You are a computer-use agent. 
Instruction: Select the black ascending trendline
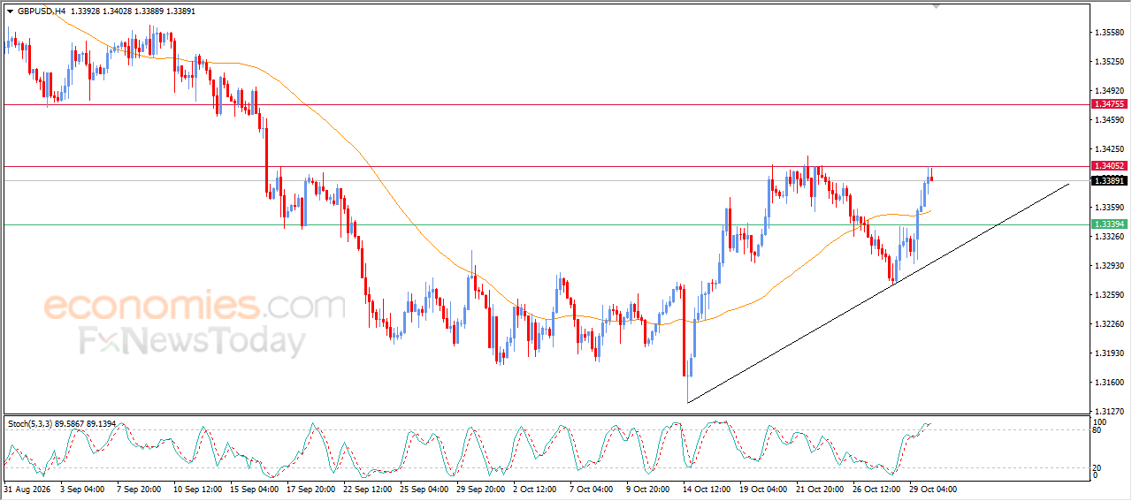pyautogui.click(x=878, y=293)
